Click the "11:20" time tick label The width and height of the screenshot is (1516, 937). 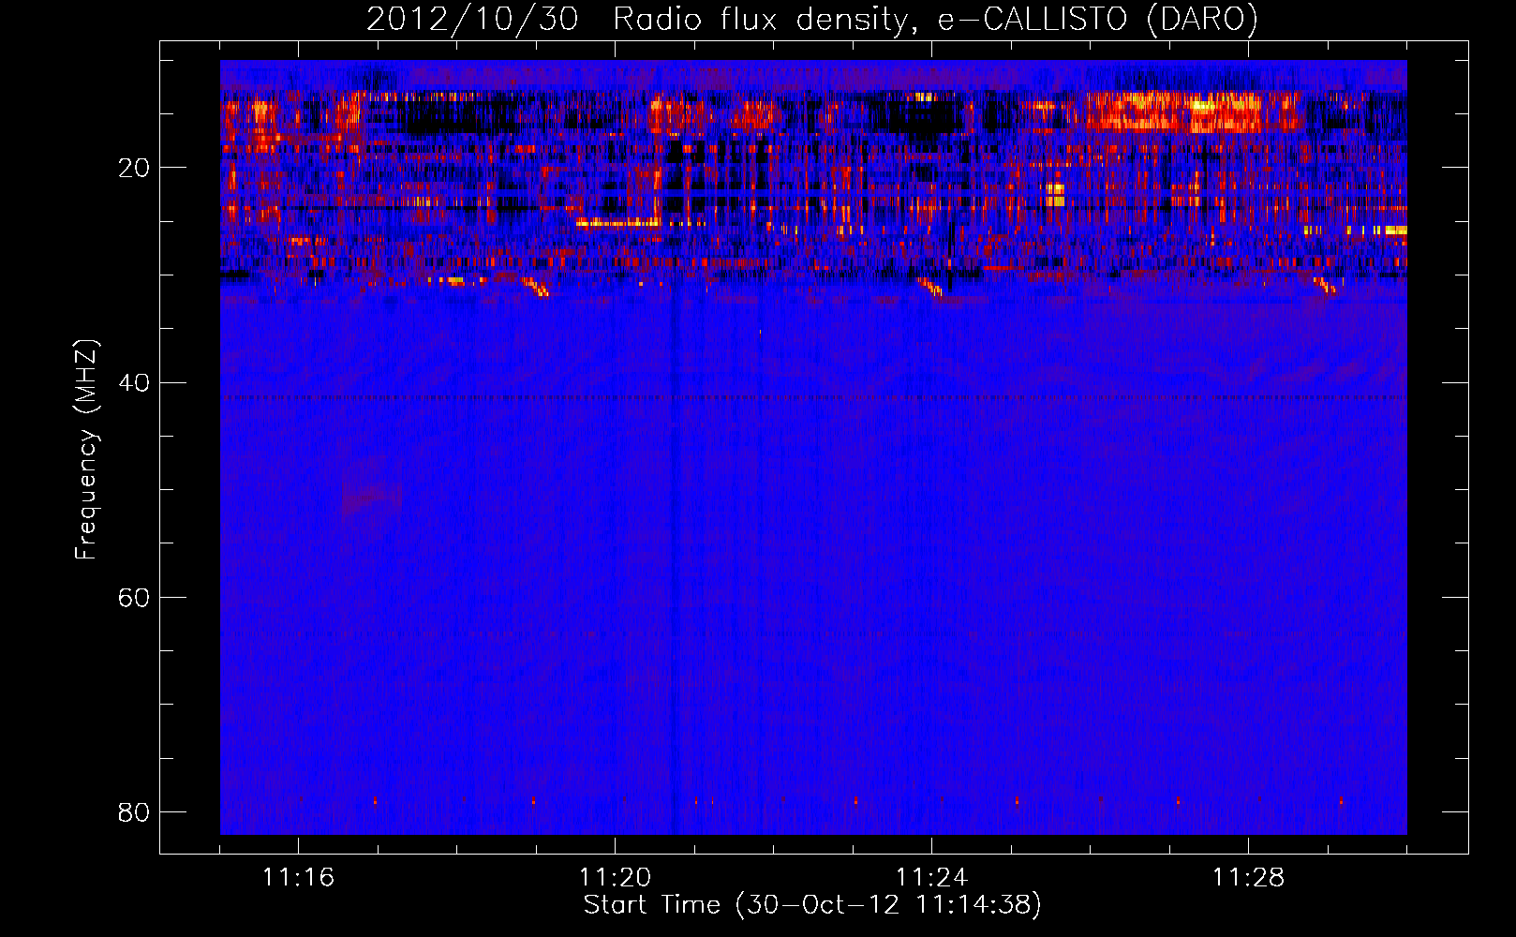(615, 878)
